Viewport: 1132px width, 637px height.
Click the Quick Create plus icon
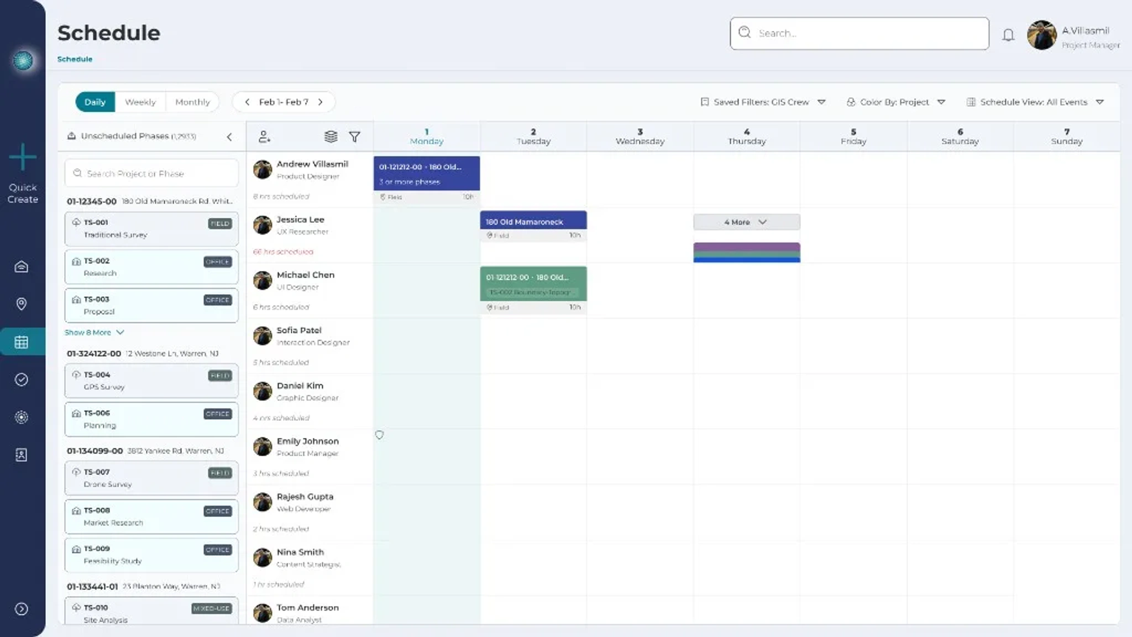(x=23, y=156)
